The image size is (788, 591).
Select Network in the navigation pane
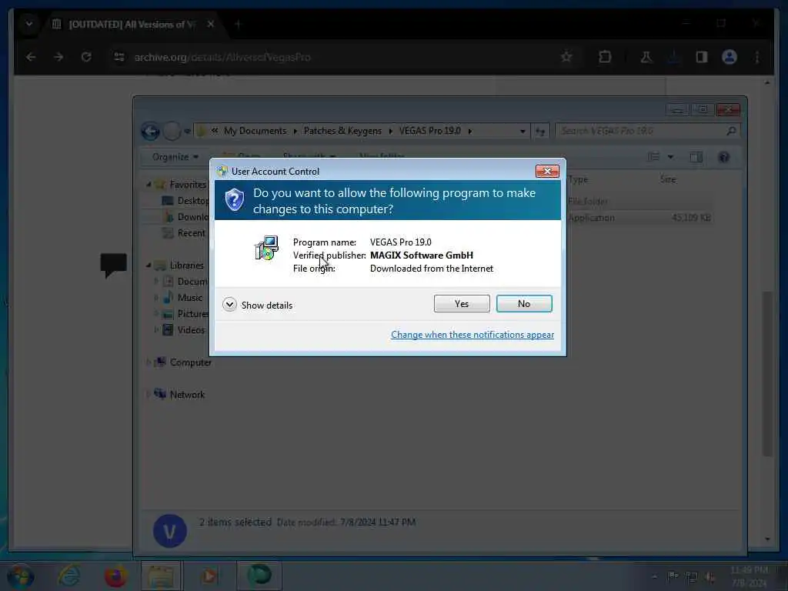(x=179, y=395)
